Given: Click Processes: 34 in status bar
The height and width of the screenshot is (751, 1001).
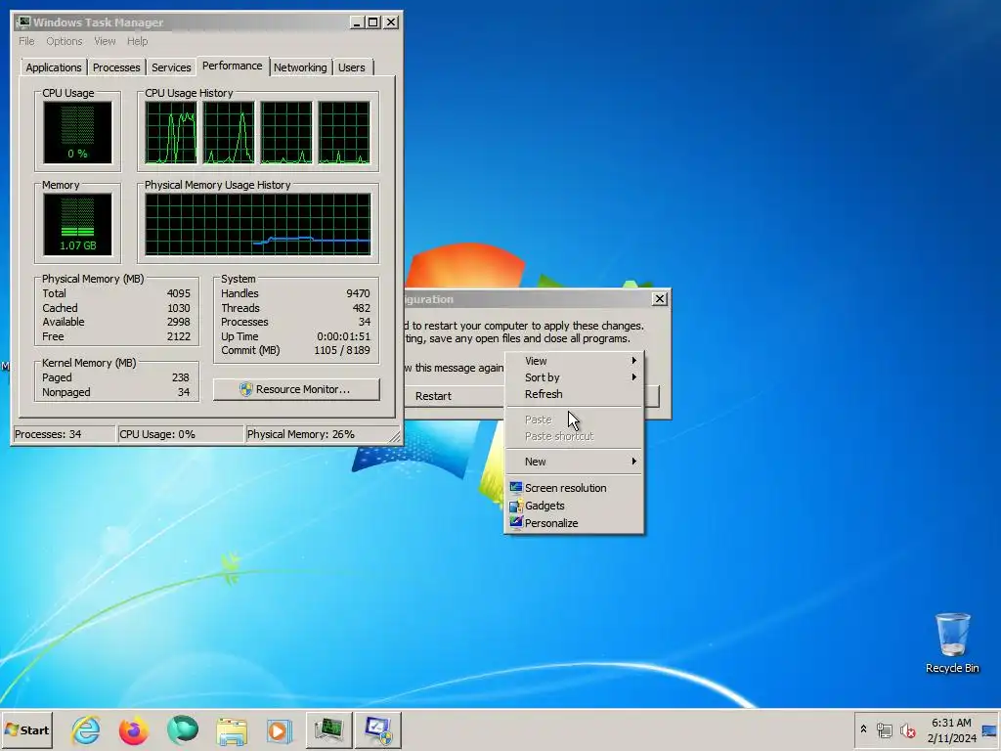Looking at the screenshot, I should click(64, 434).
